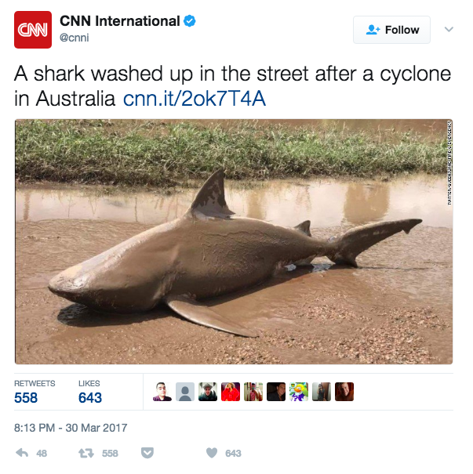Open the default grey silhouette avatar

(x=185, y=392)
